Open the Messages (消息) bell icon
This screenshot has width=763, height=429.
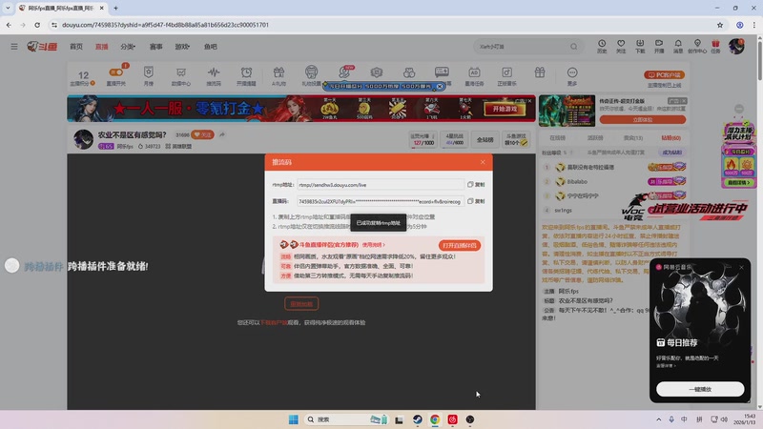point(678,46)
